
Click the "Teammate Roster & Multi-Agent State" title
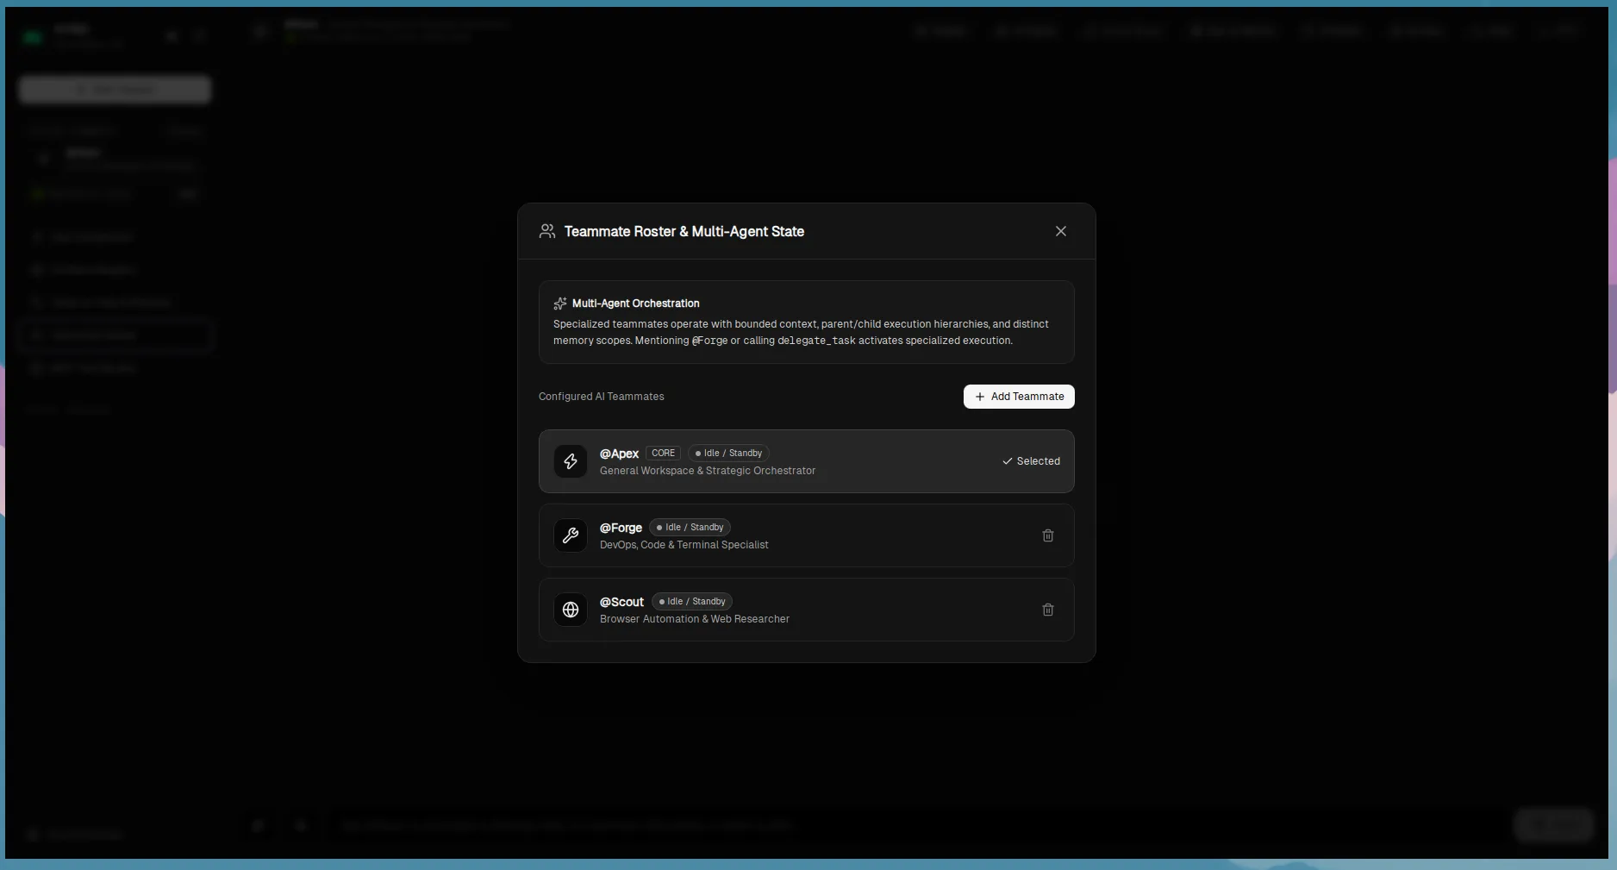(684, 231)
